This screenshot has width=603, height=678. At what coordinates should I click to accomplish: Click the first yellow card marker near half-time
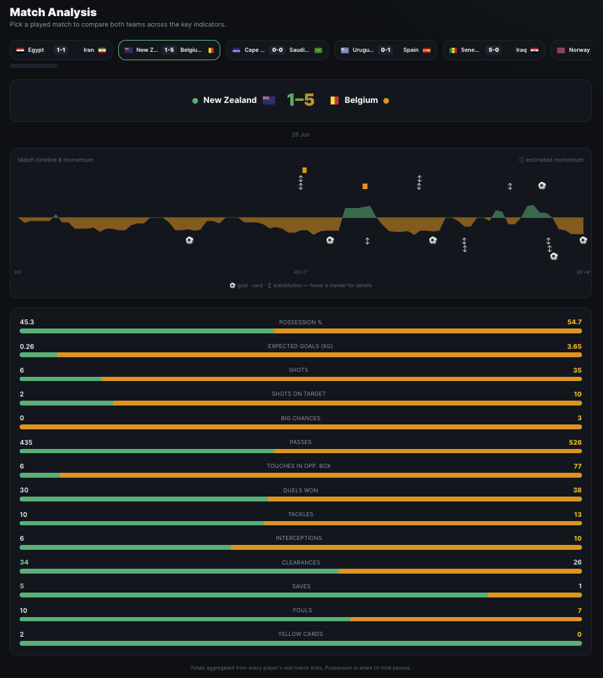coord(304,170)
